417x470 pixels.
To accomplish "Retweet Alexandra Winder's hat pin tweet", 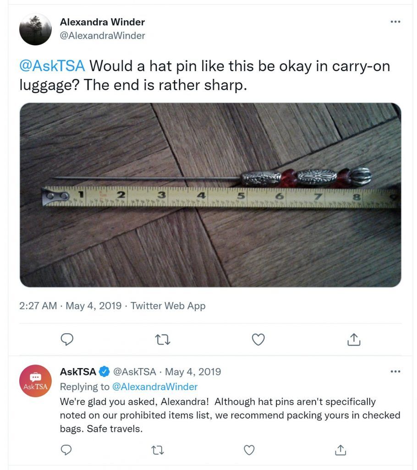I will 163,340.
